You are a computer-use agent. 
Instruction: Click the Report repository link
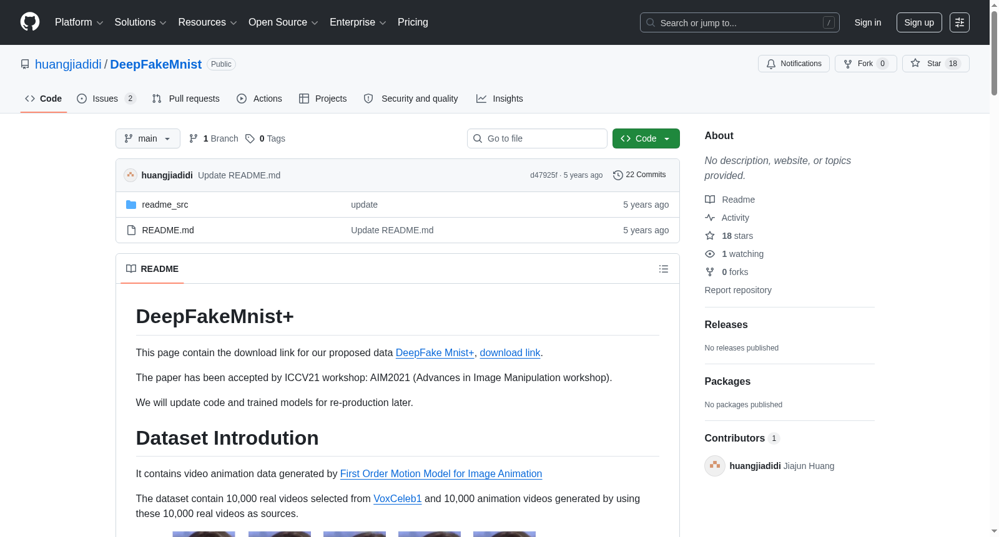point(738,290)
